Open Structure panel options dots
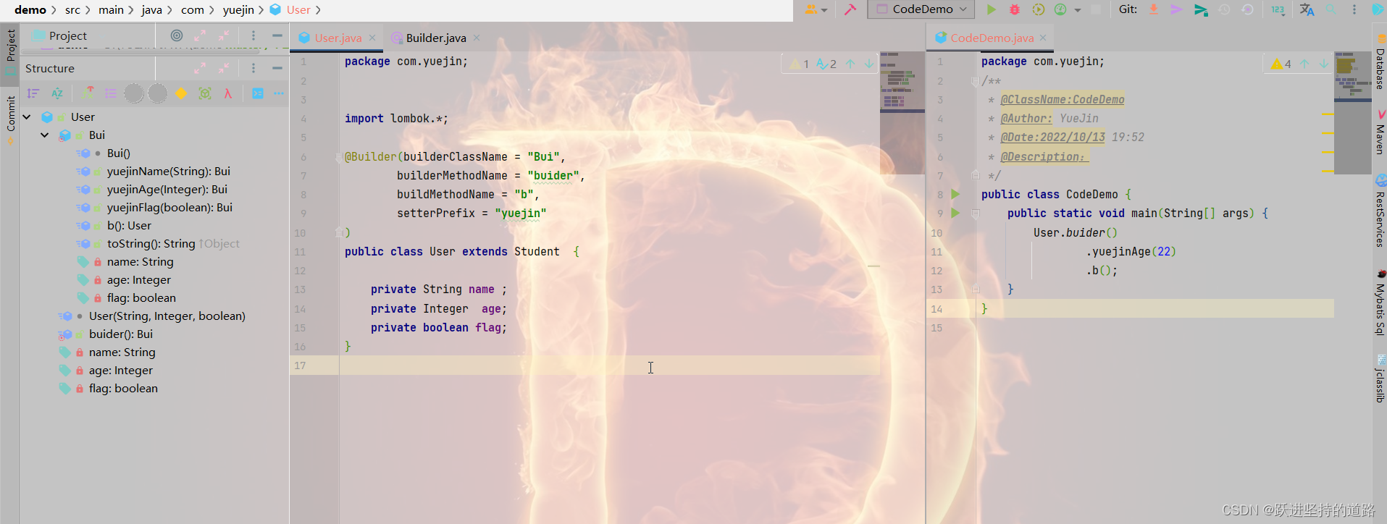1387x524 pixels. click(x=253, y=68)
